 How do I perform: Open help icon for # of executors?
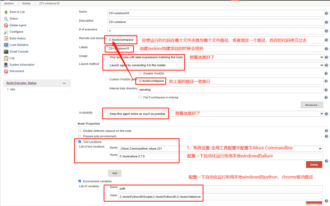(326, 31)
